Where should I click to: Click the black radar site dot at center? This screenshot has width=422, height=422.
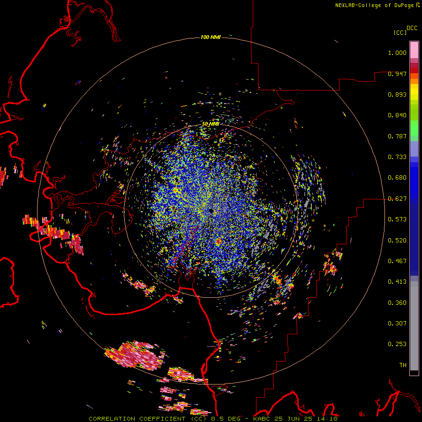click(211, 211)
